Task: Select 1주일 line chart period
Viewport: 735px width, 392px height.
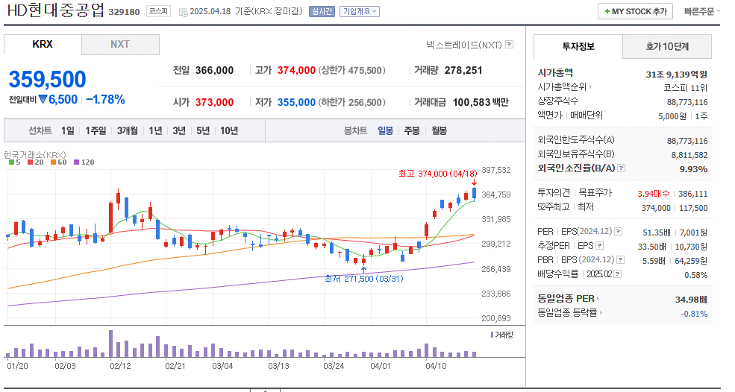Action: [96, 130]
